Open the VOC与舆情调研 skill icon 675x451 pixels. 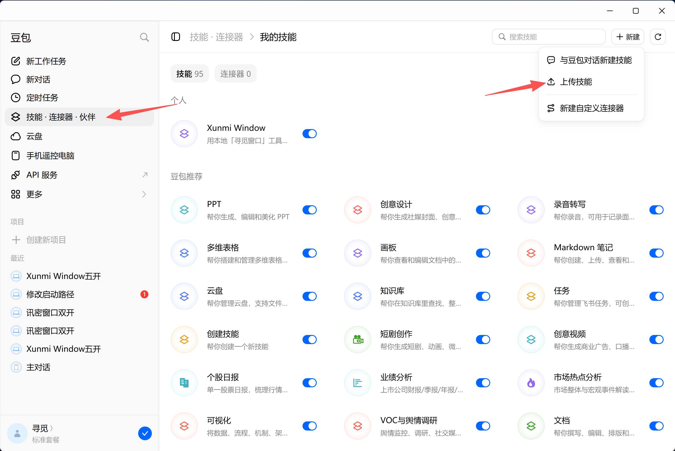point(357,426)
